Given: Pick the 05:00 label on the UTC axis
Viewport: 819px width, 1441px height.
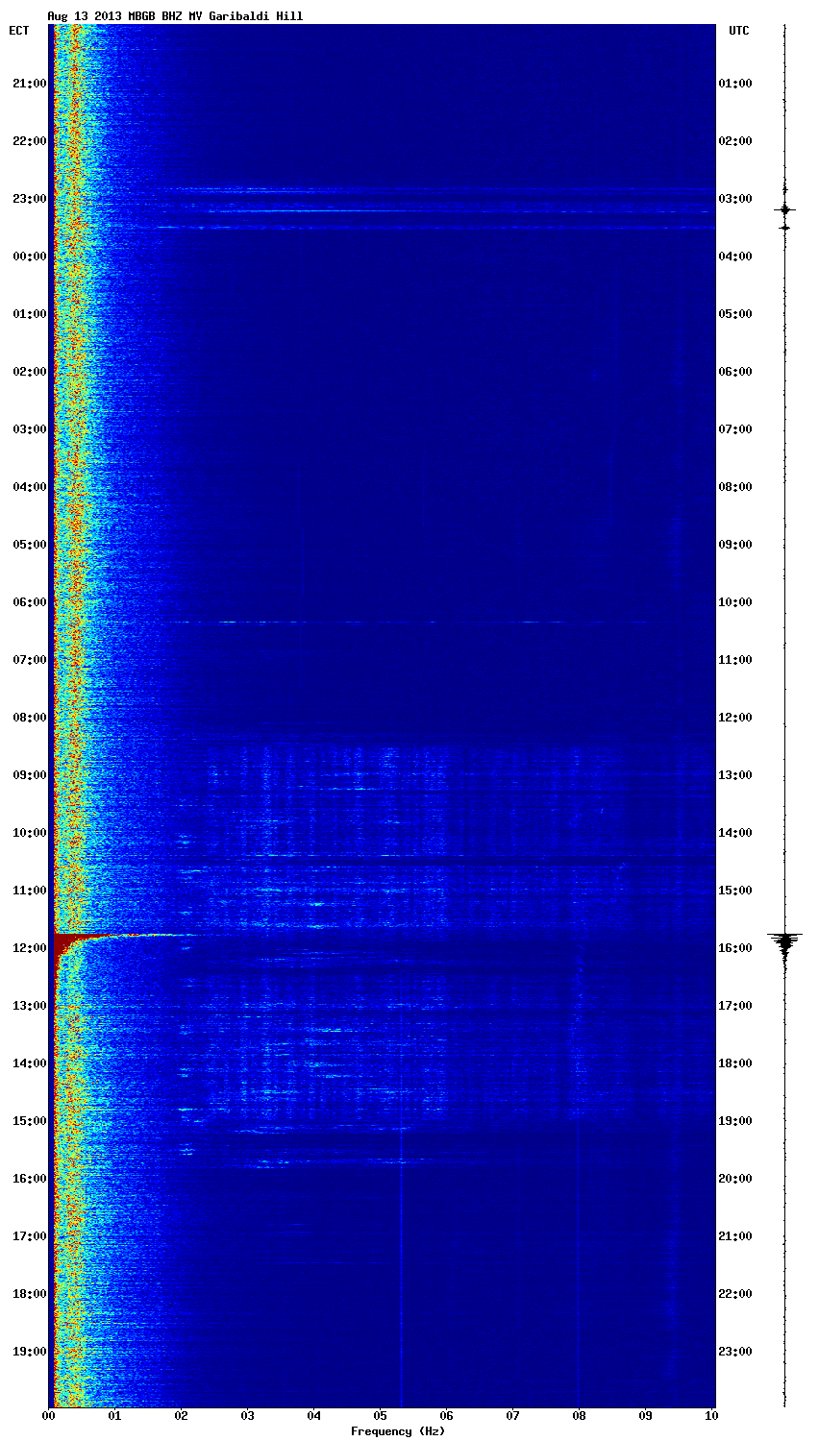Looking at the screenshot, I should 735,314.
